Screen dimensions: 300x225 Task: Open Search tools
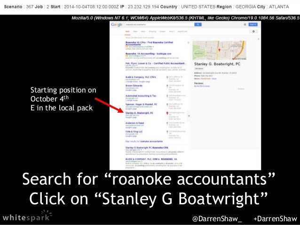point(182,31)
